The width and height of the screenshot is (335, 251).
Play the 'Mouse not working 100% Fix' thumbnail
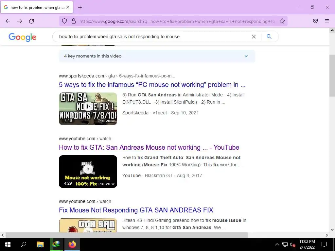[x=88, y=172]
